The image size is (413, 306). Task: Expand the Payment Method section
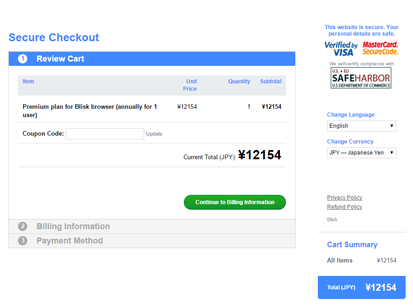(70, 241)
